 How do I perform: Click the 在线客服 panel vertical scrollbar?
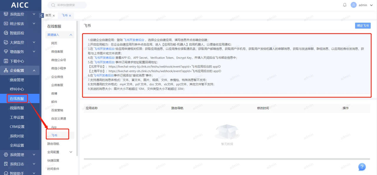point(77,88)
